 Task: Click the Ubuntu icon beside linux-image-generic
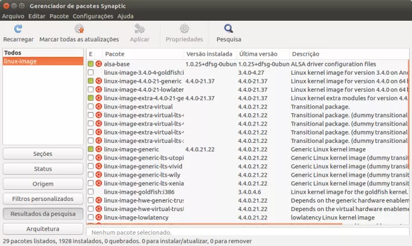click(x=99, y=149)
